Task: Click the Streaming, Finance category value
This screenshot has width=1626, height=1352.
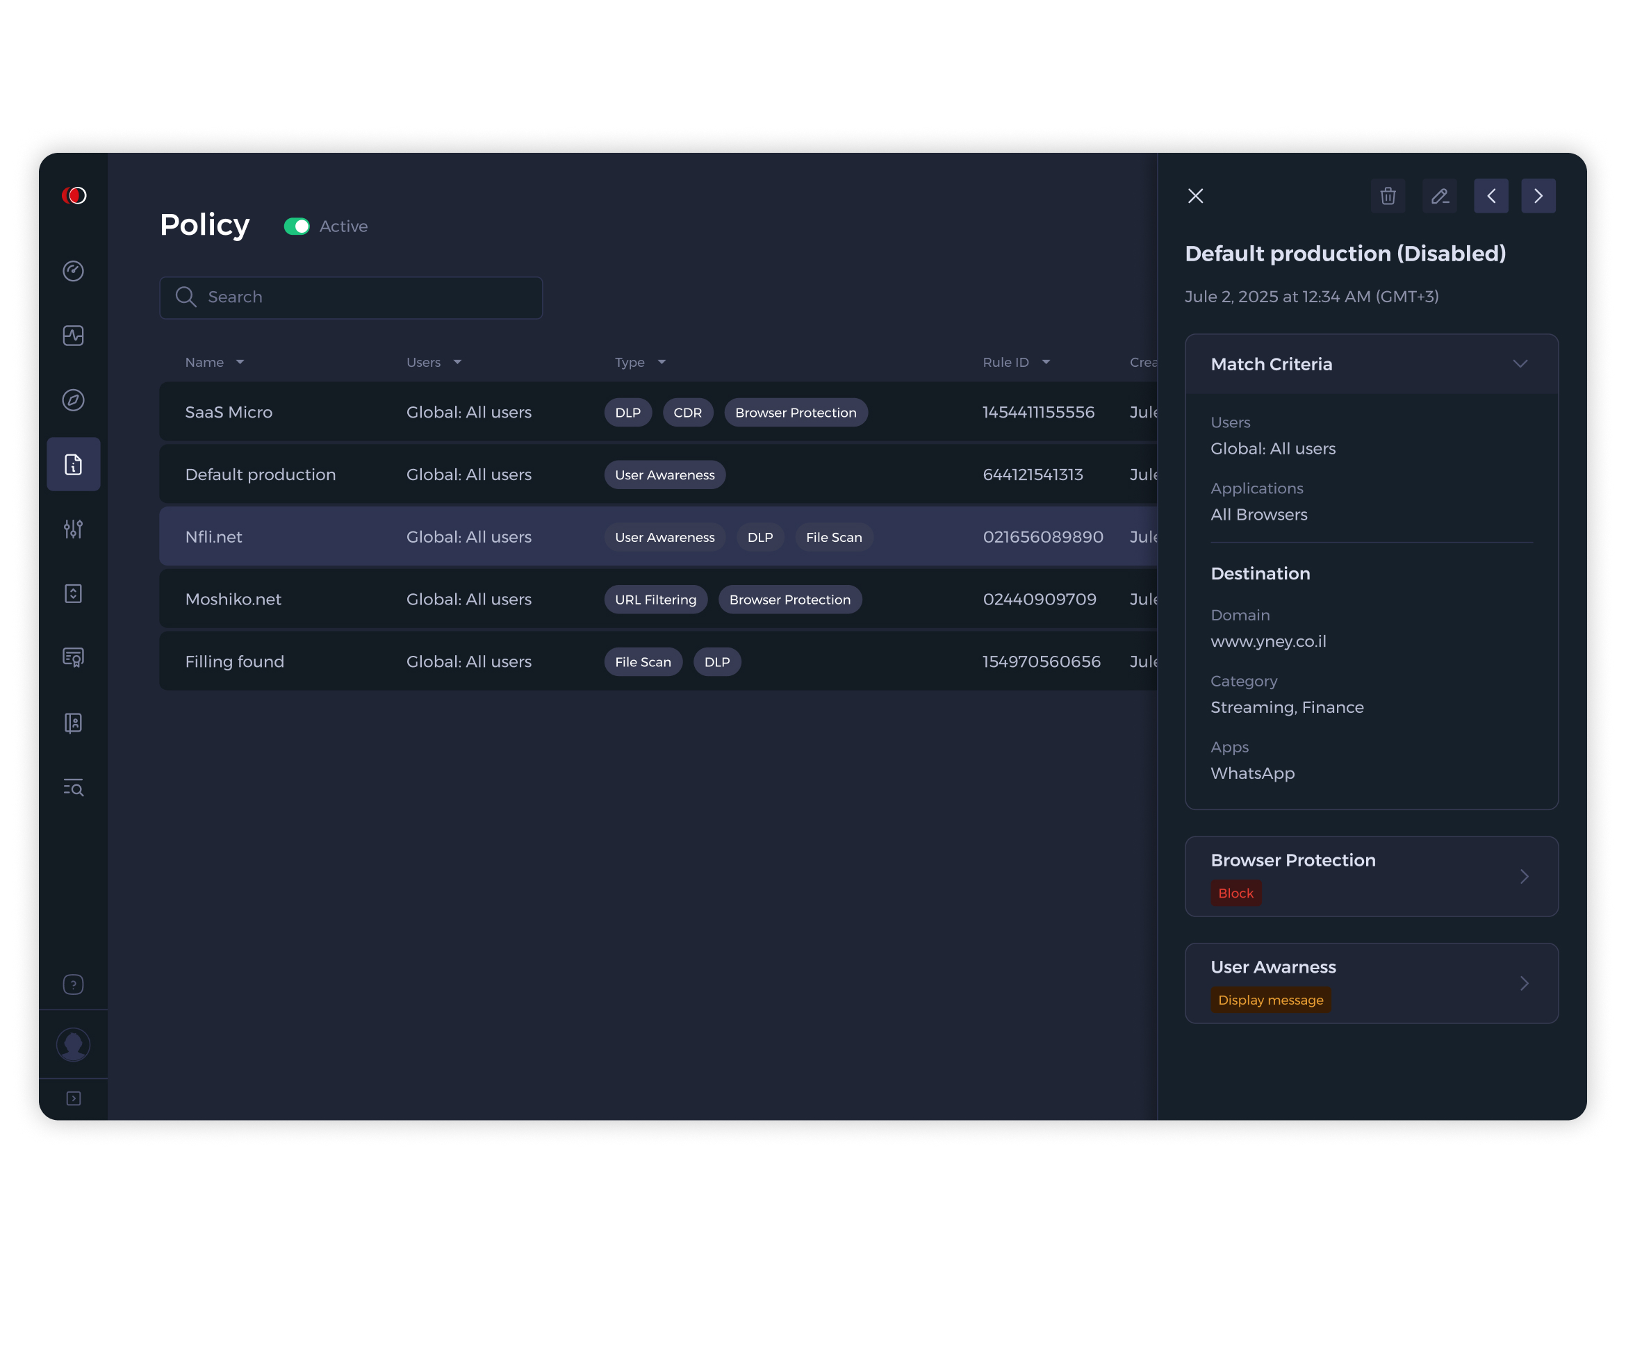Action: (1287, 707)
